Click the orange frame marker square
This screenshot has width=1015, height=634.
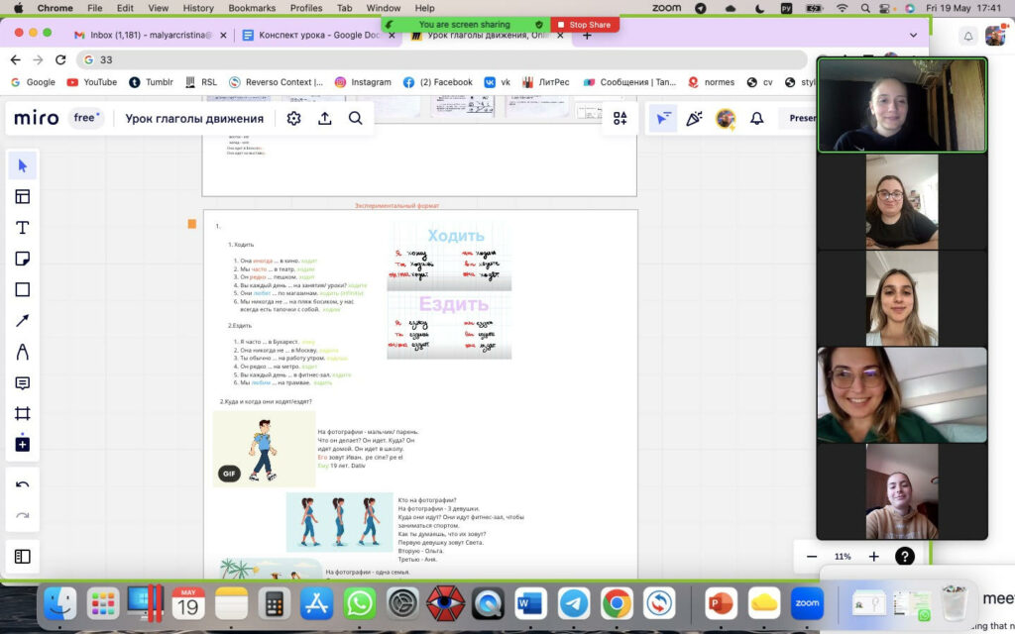(192, 224)
